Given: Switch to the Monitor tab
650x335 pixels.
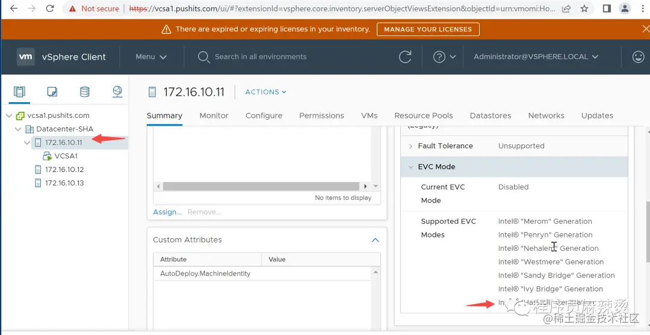Looking at the screenshot, I should tap(214, 115).
